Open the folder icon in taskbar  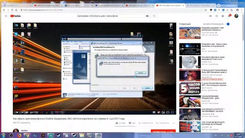pyautogui.click(x=82, y=135)
